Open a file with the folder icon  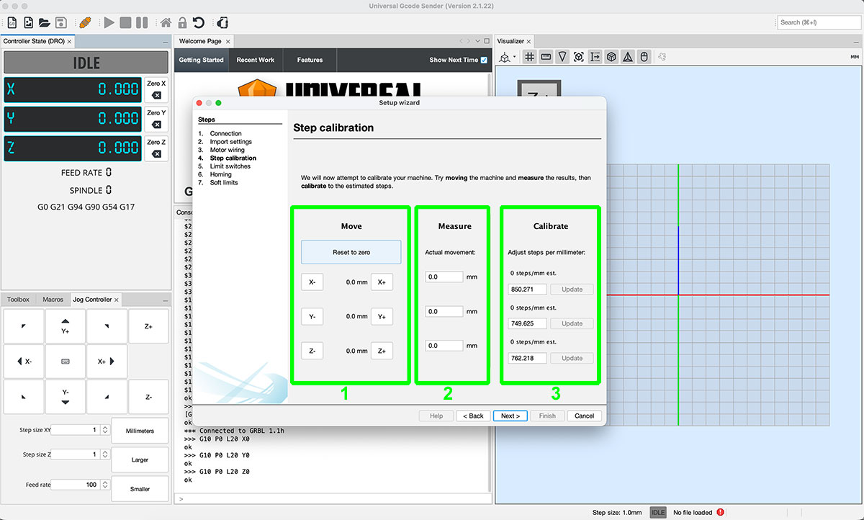click(x=45, y=22)
